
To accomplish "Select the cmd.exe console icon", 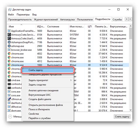I will click(9, 80).
